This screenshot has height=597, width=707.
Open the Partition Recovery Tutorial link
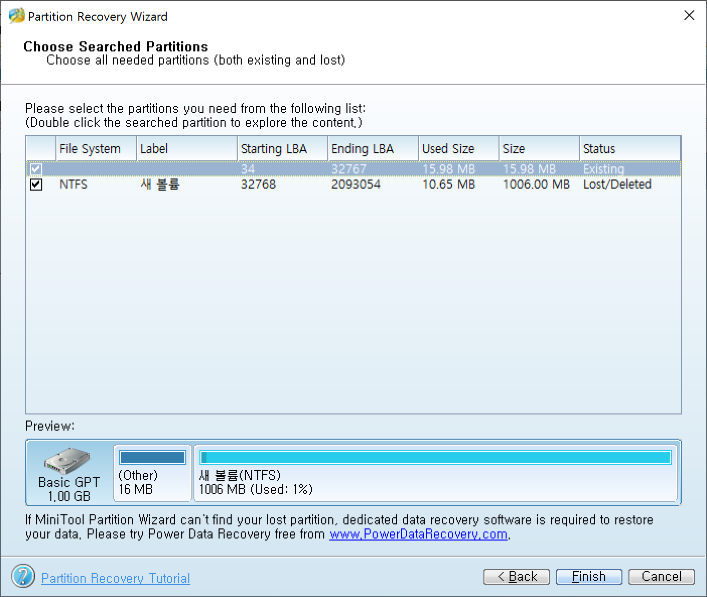pyautogui.click(x=116, y=578)
